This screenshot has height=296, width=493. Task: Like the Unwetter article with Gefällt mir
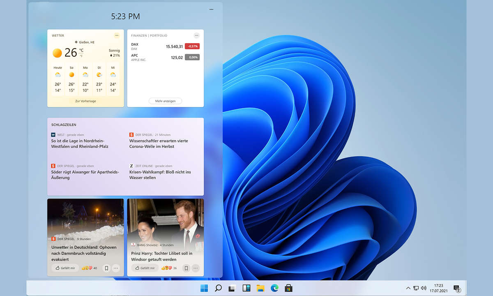pyautogui.click(x=65, y=268)
